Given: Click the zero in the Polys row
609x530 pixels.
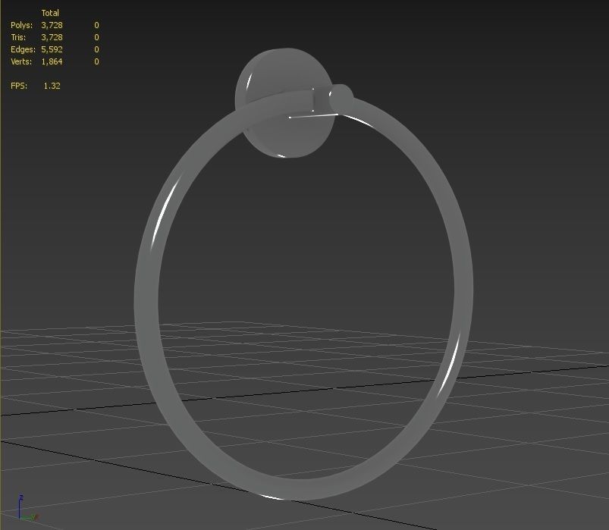Looking at the screenshot, I should click(97, 25).
